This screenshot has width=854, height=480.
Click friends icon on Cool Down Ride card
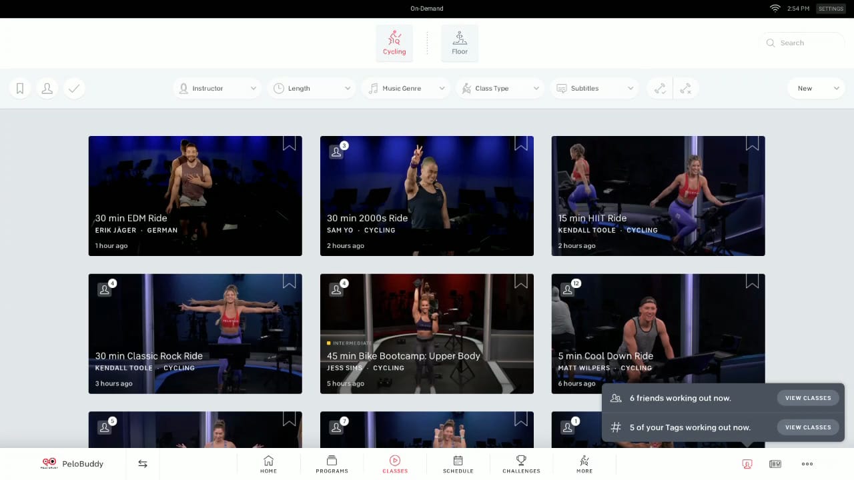[568, 289]
